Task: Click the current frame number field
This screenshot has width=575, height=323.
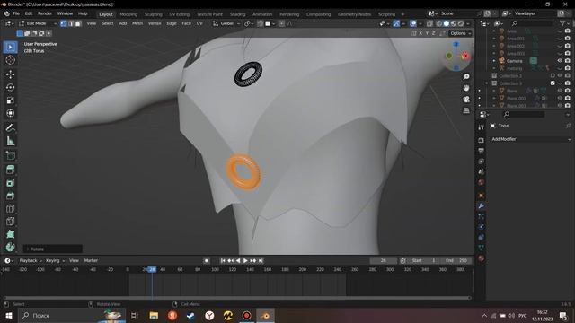Action: coord(384,261)
